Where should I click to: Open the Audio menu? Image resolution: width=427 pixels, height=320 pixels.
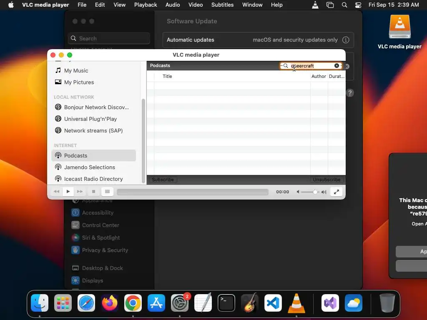[x=173, y=5]
